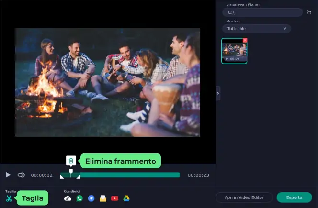Share the video to Telegram
Image resolution: width=318 pixels, height=208 pixels.
(91, 198)
